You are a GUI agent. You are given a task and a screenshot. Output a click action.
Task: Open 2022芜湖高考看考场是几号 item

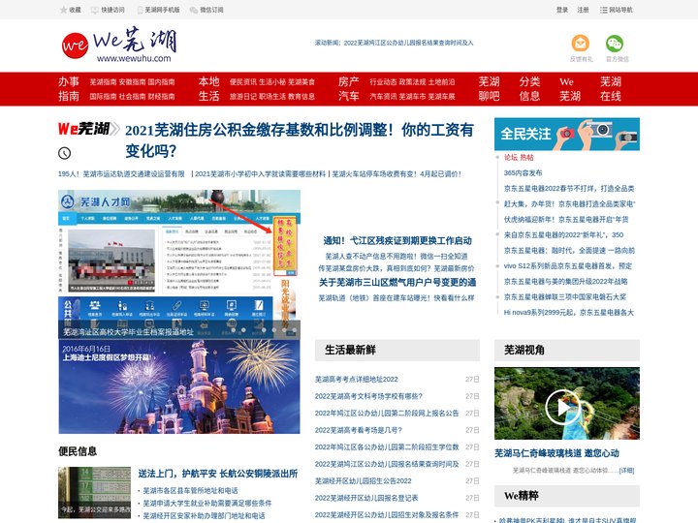click(x=359, y=430)
